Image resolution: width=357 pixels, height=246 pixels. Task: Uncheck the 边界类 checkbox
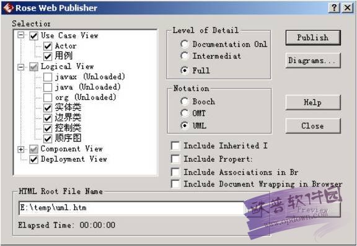click(x=48, y=118)
